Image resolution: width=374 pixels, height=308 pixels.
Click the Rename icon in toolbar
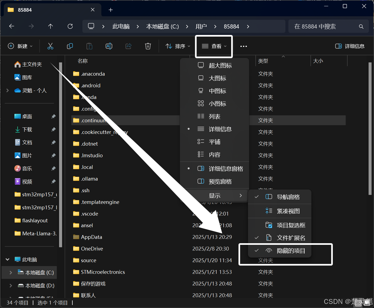pyautogui.click(x=109, y=46)
